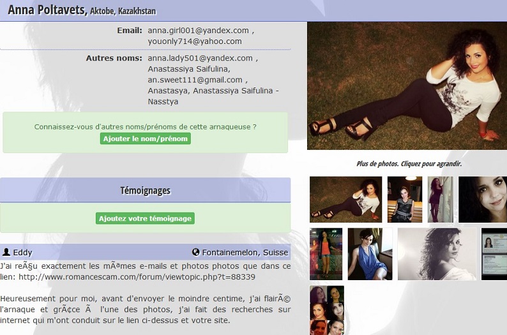This screenshot has width=507, height=335.
Task: Open thumbnail of woman in purple dress
Action: (441, 199)
